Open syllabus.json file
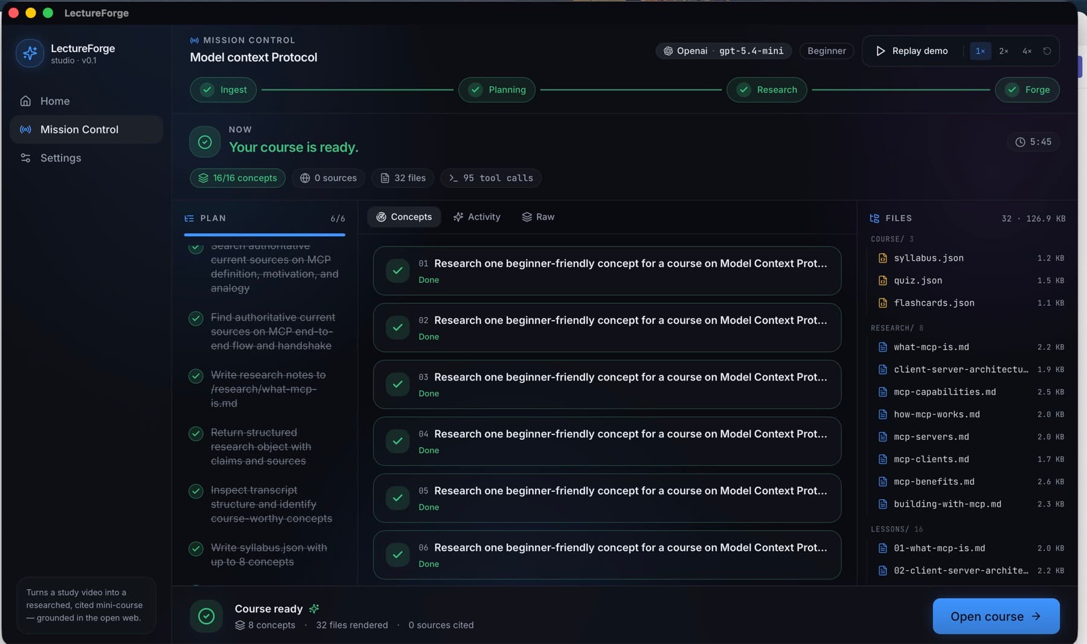Viewport: 1087px width, 644px height. click(x=970, y=258)
